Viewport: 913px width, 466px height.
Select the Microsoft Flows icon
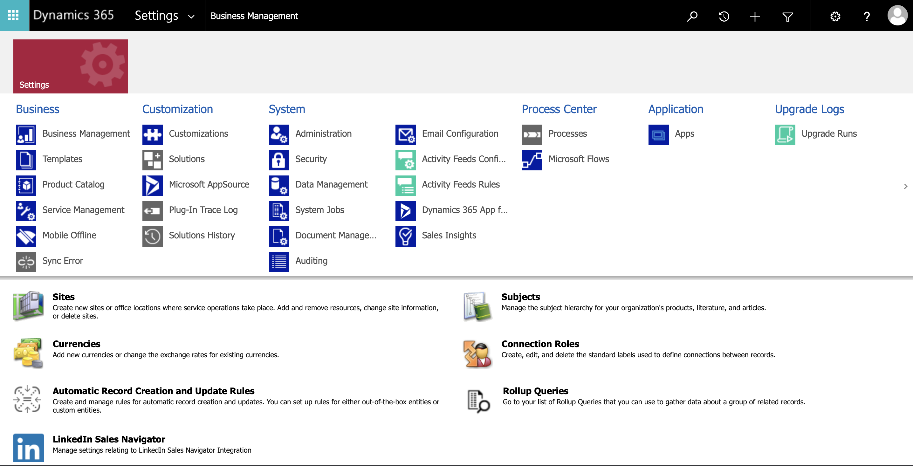tap(532, 160)
